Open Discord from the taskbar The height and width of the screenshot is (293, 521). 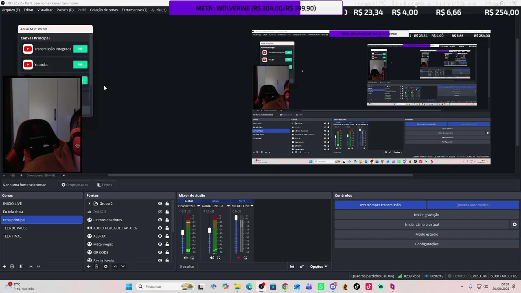(x=333, y=286)
